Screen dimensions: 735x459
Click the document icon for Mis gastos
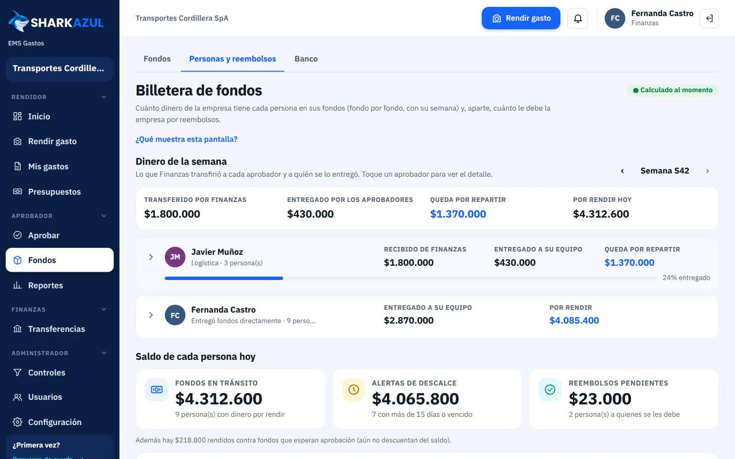17,166
